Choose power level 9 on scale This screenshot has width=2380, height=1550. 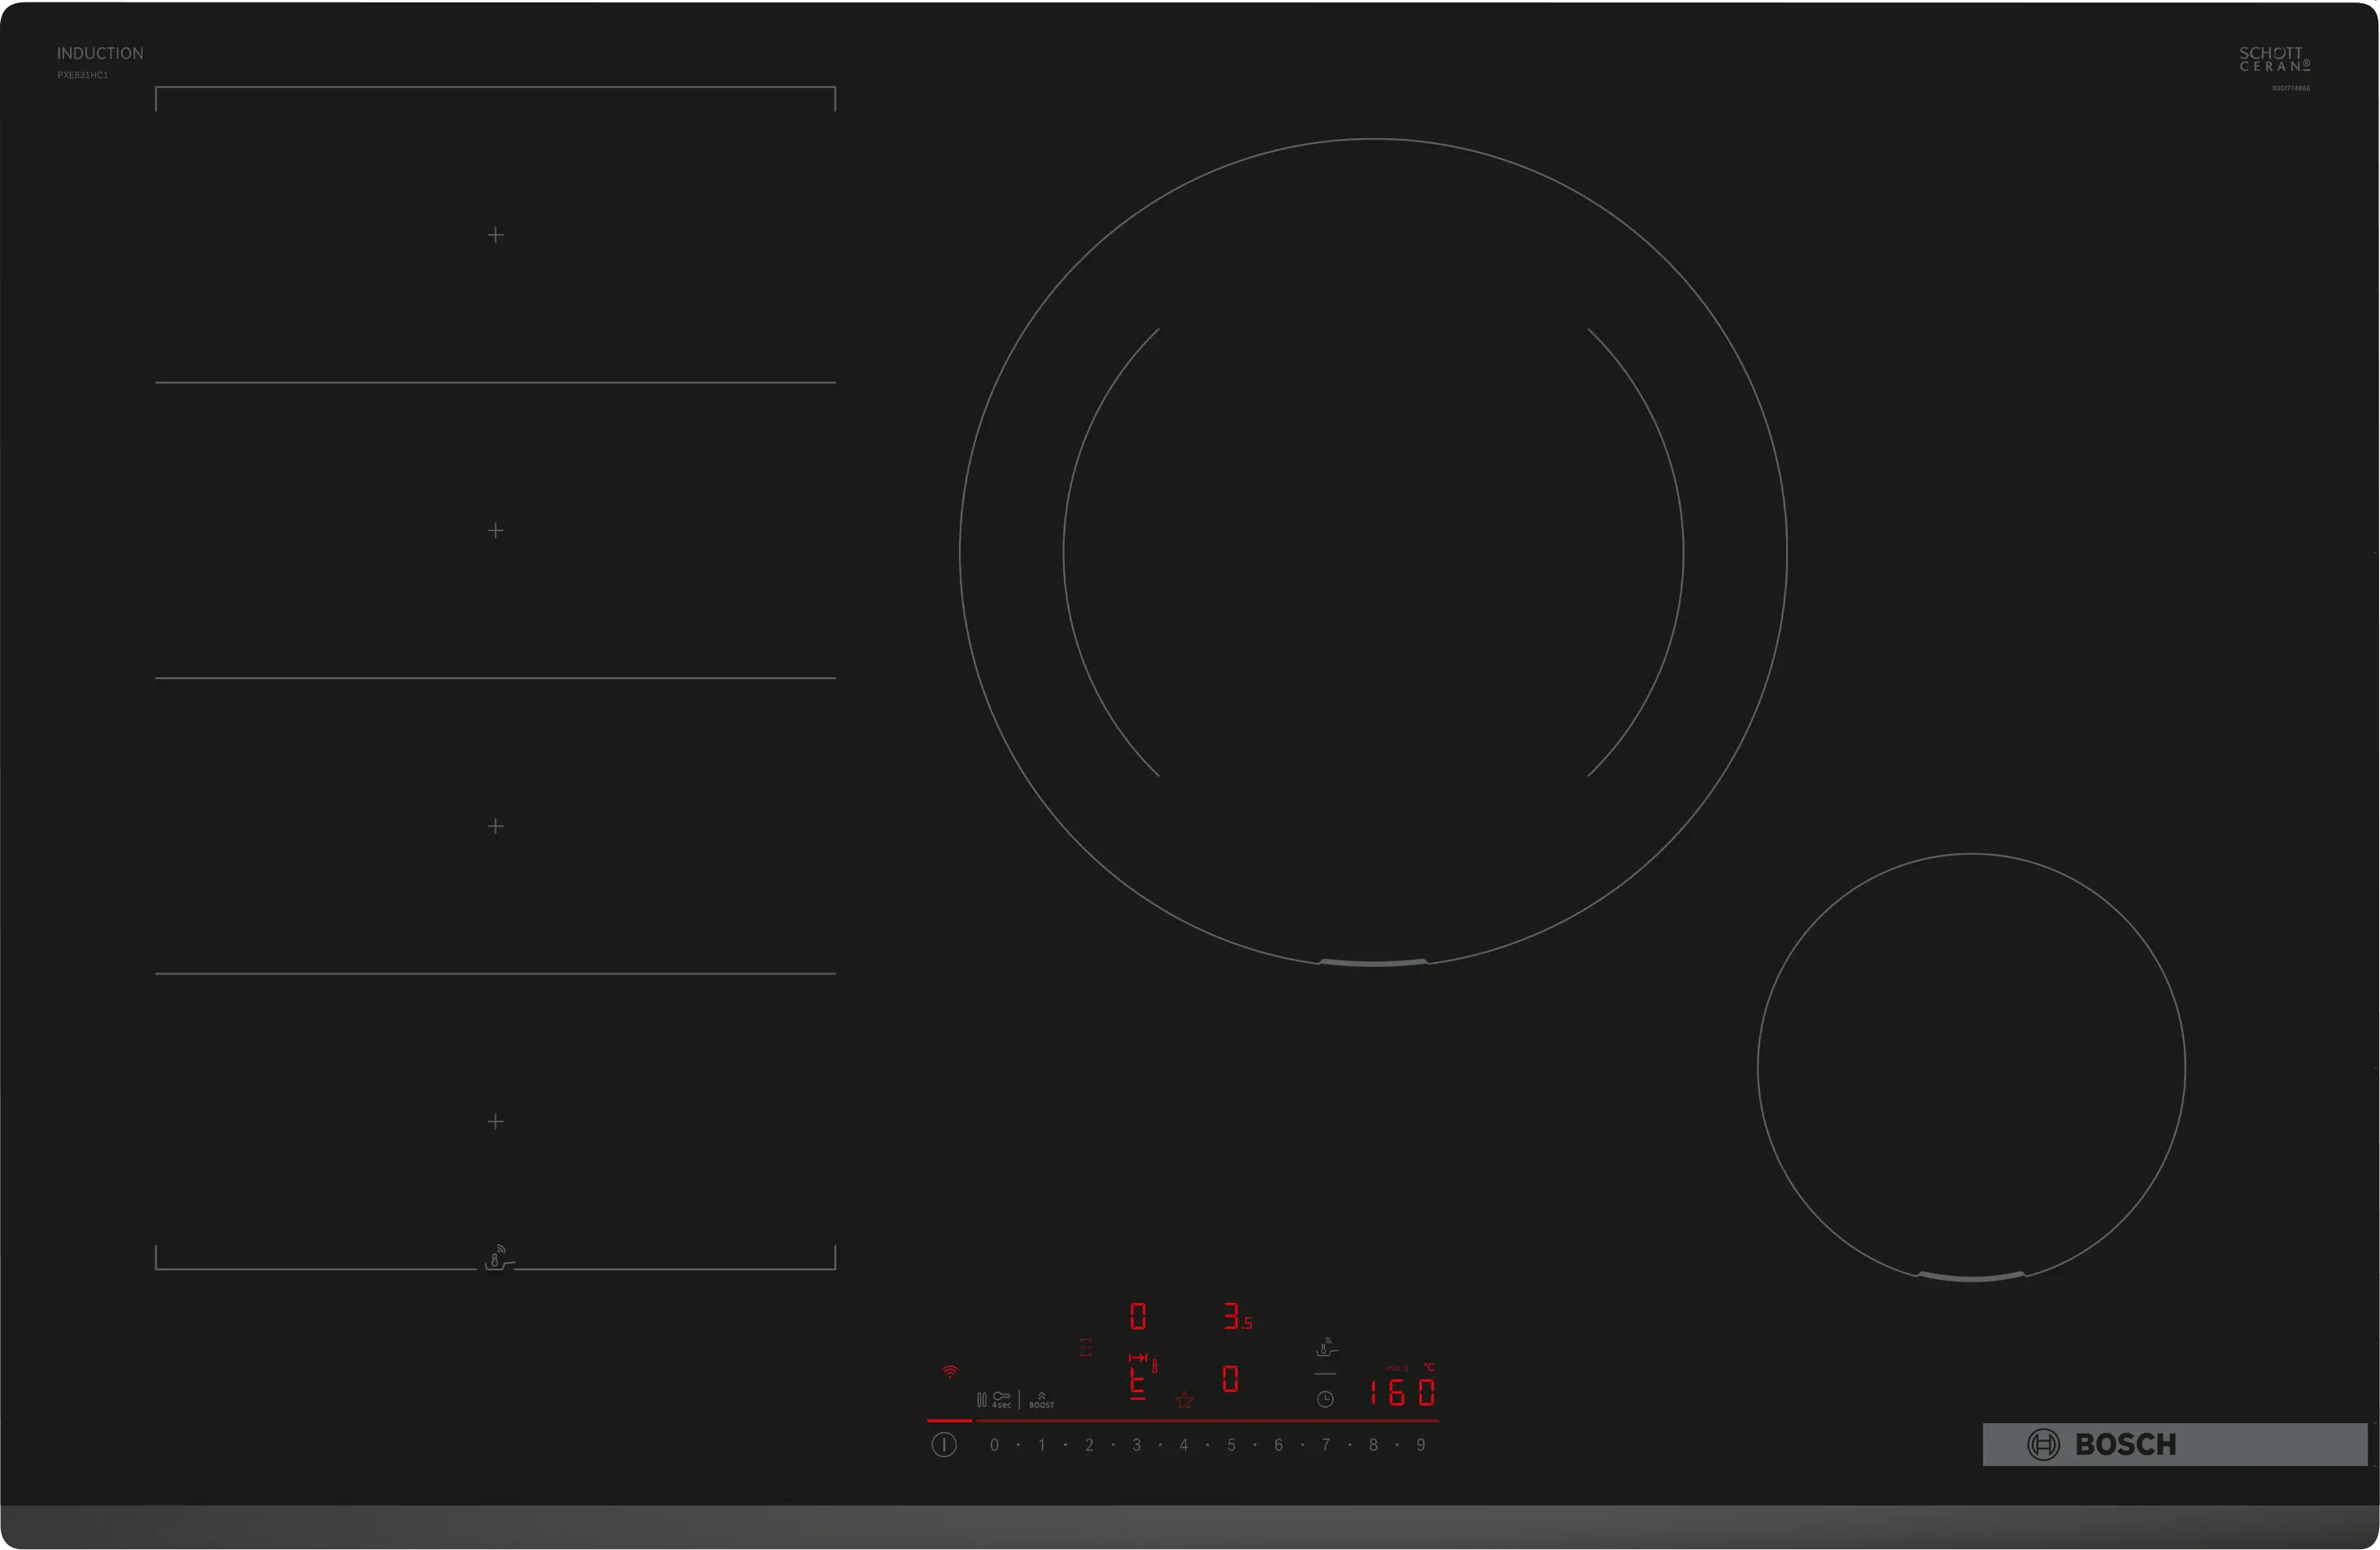pos(1420,1445)
